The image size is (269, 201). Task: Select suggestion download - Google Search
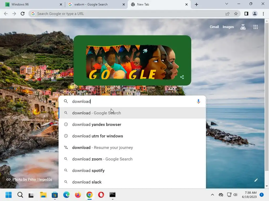click(x=132, y=113)
